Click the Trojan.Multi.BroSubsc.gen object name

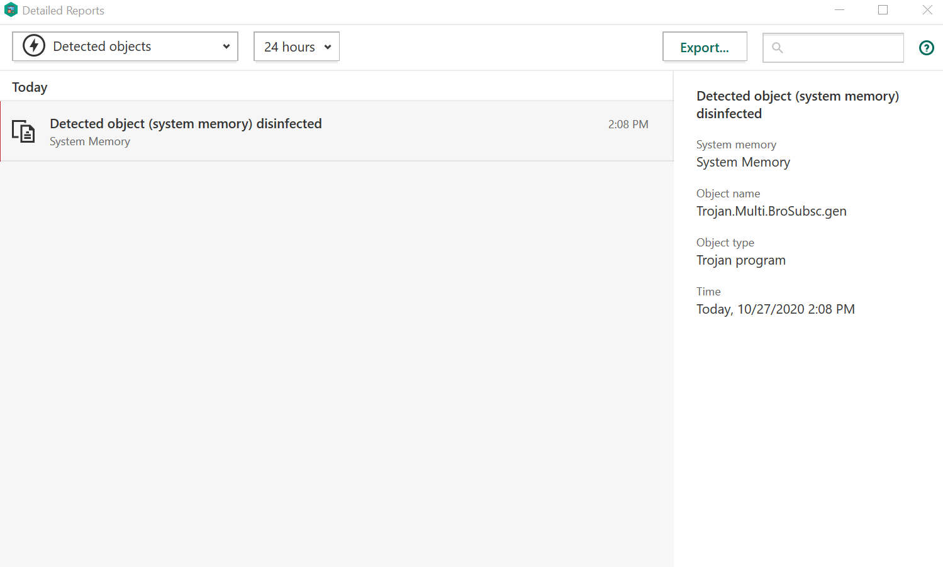[771, 211]
